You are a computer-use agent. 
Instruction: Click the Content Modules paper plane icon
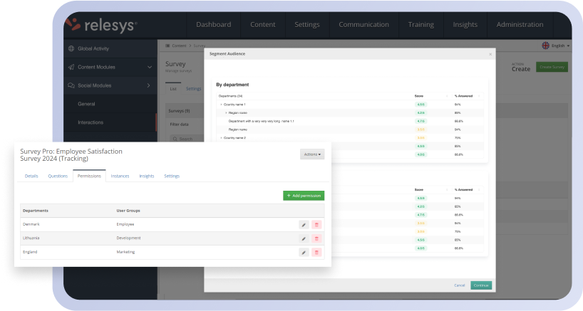pyautogui.click(x=71, y=67)
